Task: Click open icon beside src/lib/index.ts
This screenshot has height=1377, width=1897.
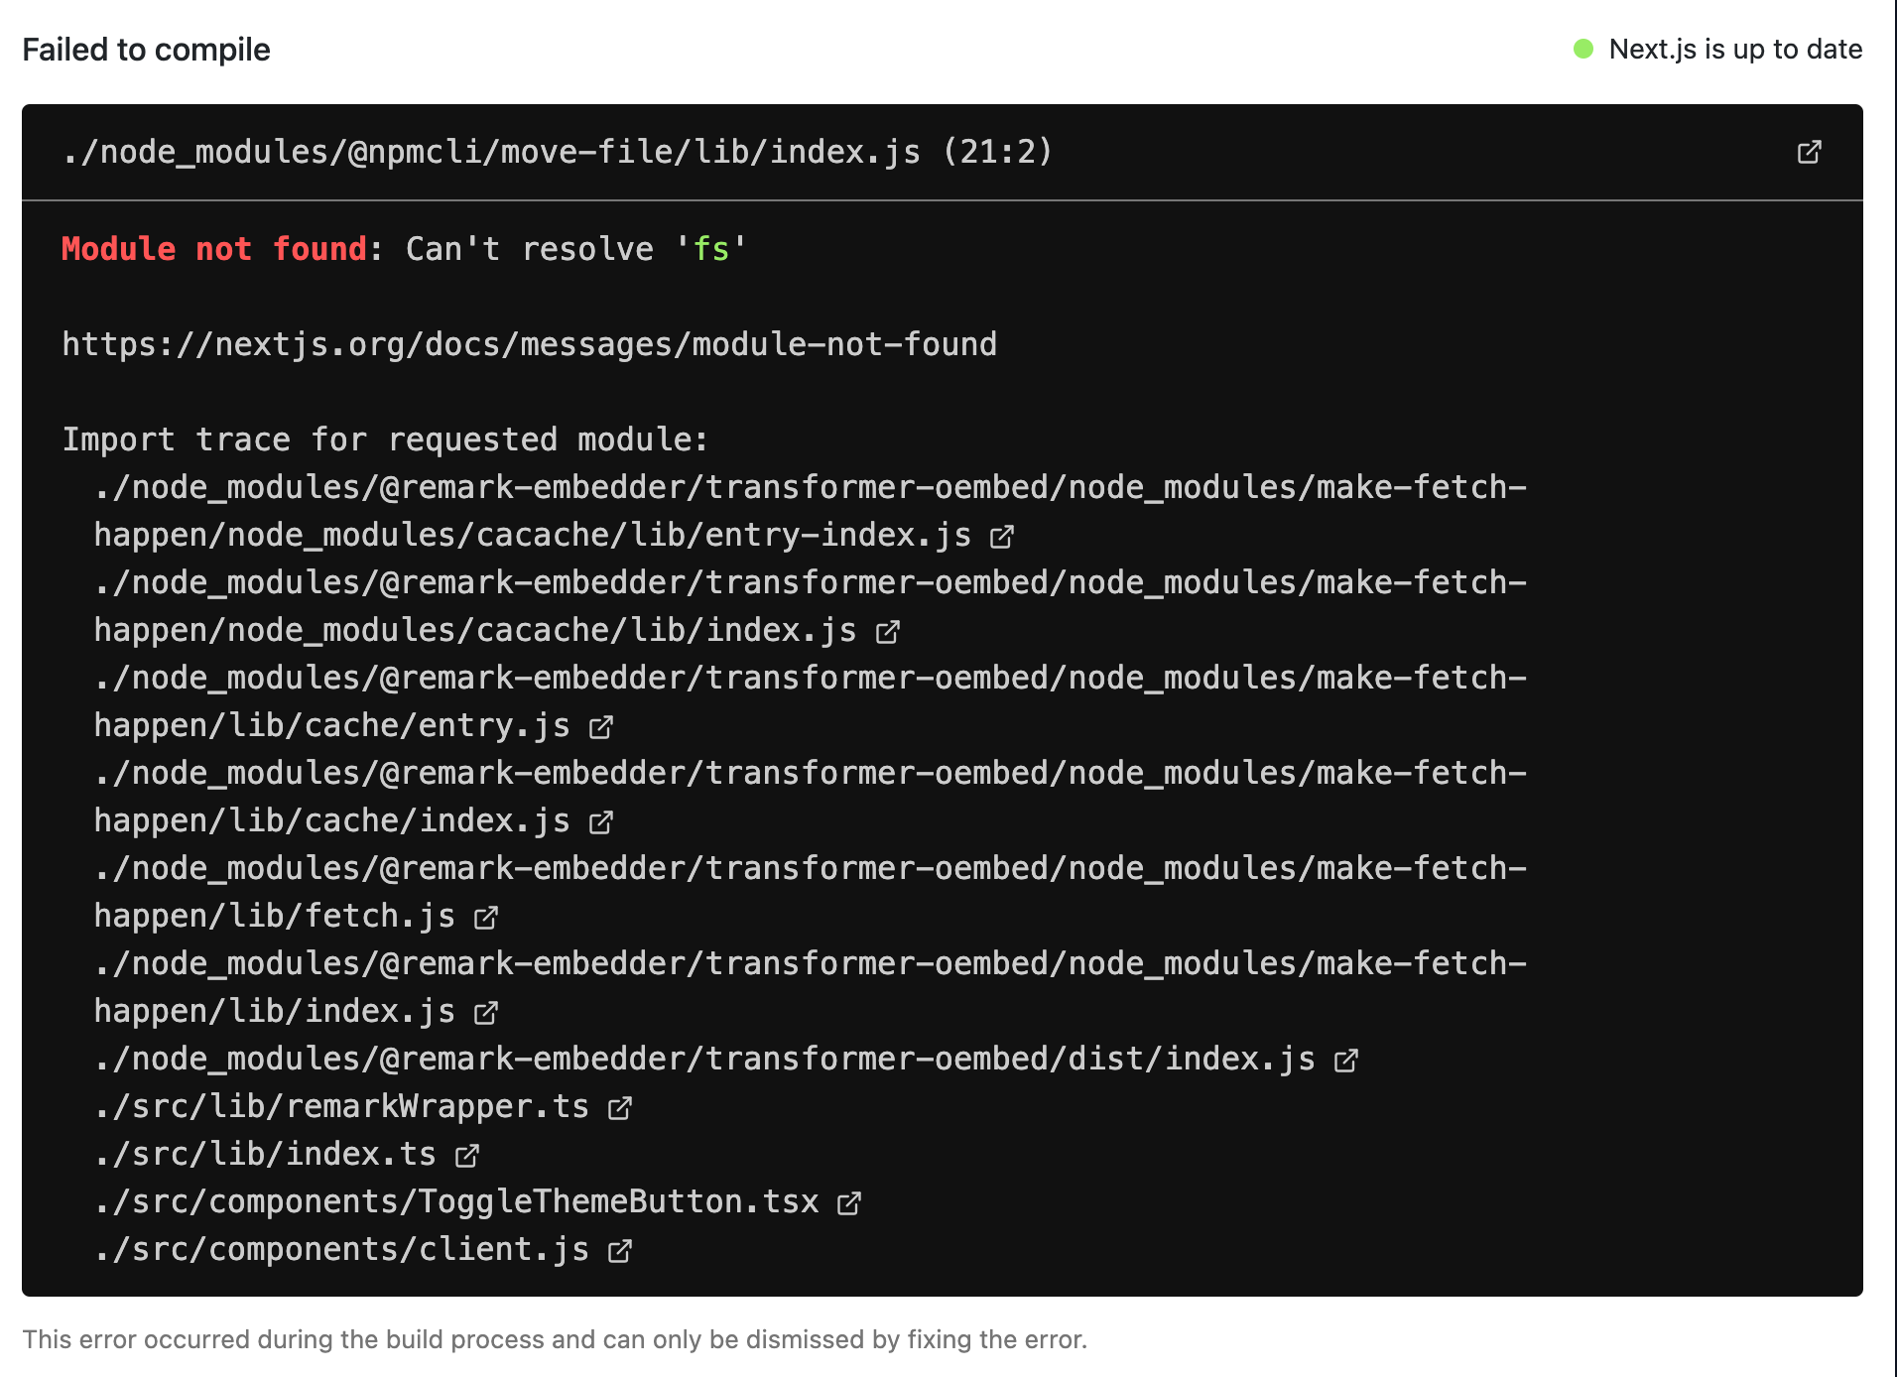Action: click(467, 1156)
